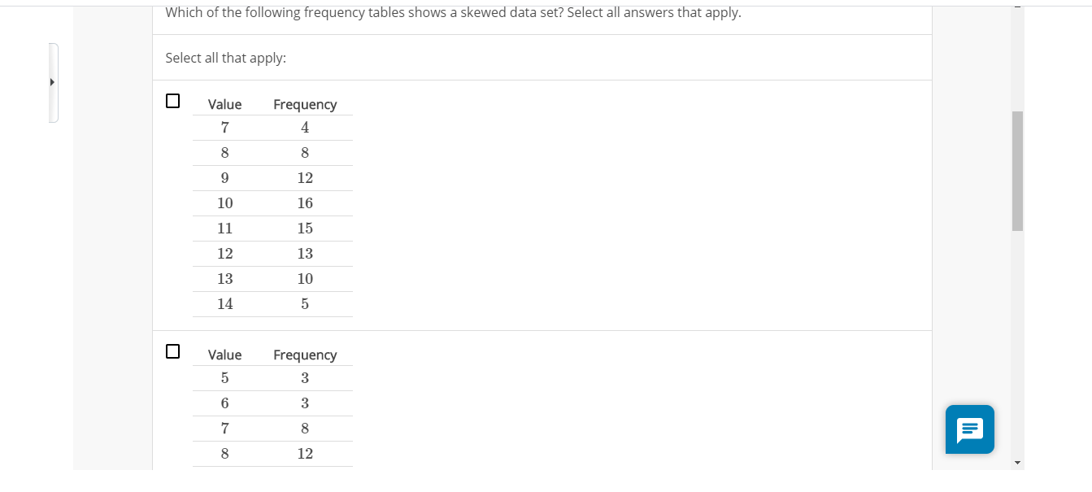
Task: Check the second frequency table starting with value 5
Action: pos(172,351)
